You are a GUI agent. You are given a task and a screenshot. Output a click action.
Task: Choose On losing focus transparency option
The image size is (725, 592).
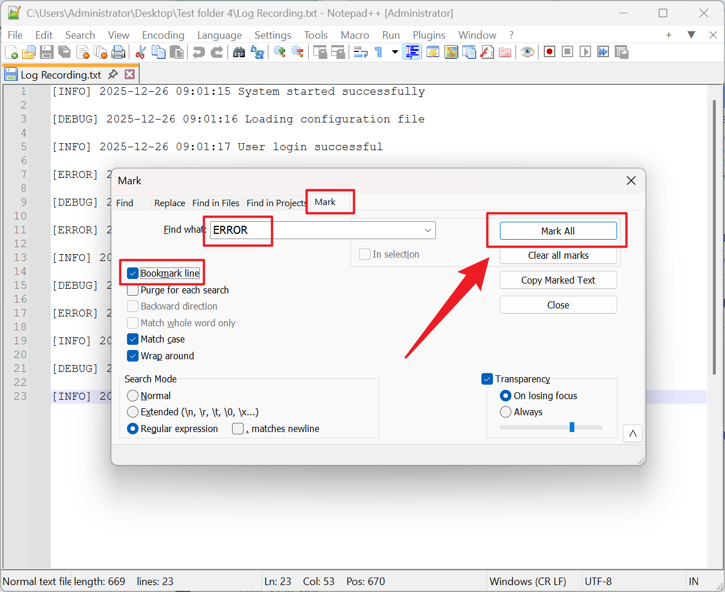coord(506,396)
